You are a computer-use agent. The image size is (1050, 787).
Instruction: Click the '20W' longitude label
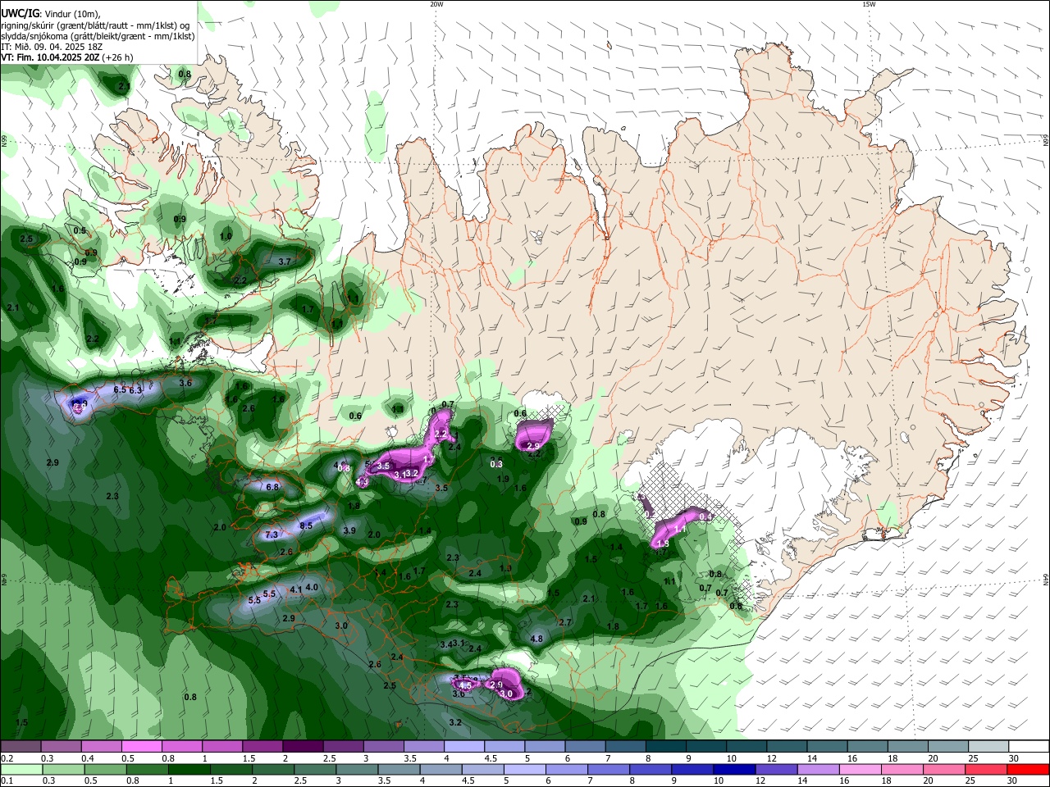(x=436, y=4)
